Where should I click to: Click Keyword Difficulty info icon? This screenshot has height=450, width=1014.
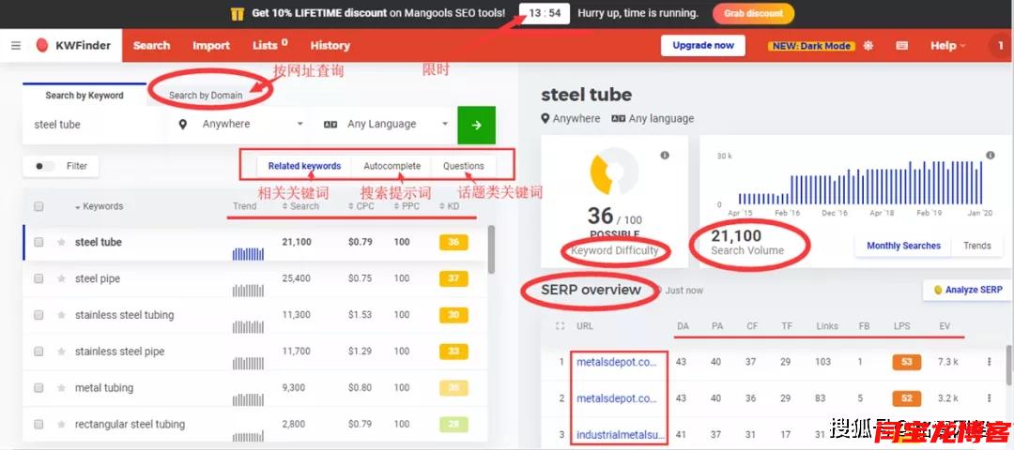[x=665, y=156]
